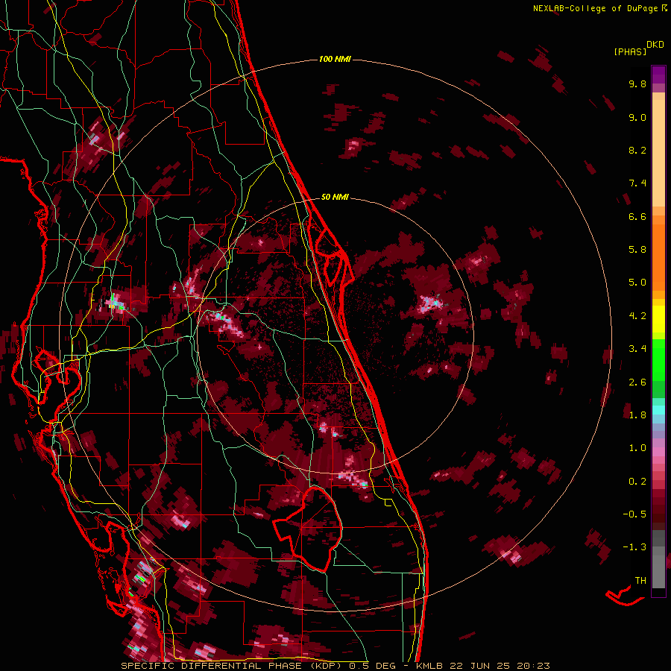The image size is (671, 671).
Task: Click the 5.0 legend value
Action: 637,283
